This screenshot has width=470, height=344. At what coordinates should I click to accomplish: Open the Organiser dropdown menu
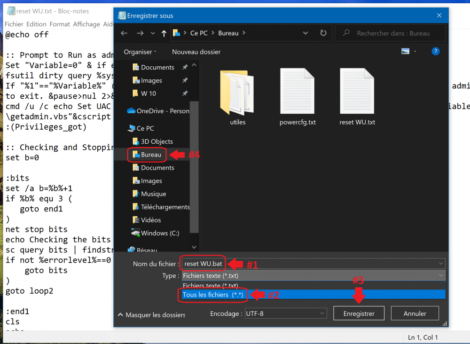(140, 52)
